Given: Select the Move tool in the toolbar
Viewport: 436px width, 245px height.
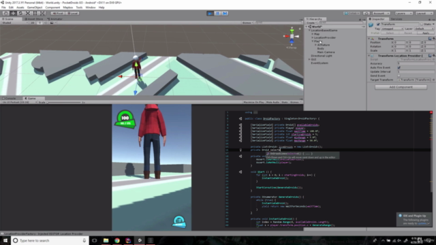Looking at the screenshot, I should [13, 14].
